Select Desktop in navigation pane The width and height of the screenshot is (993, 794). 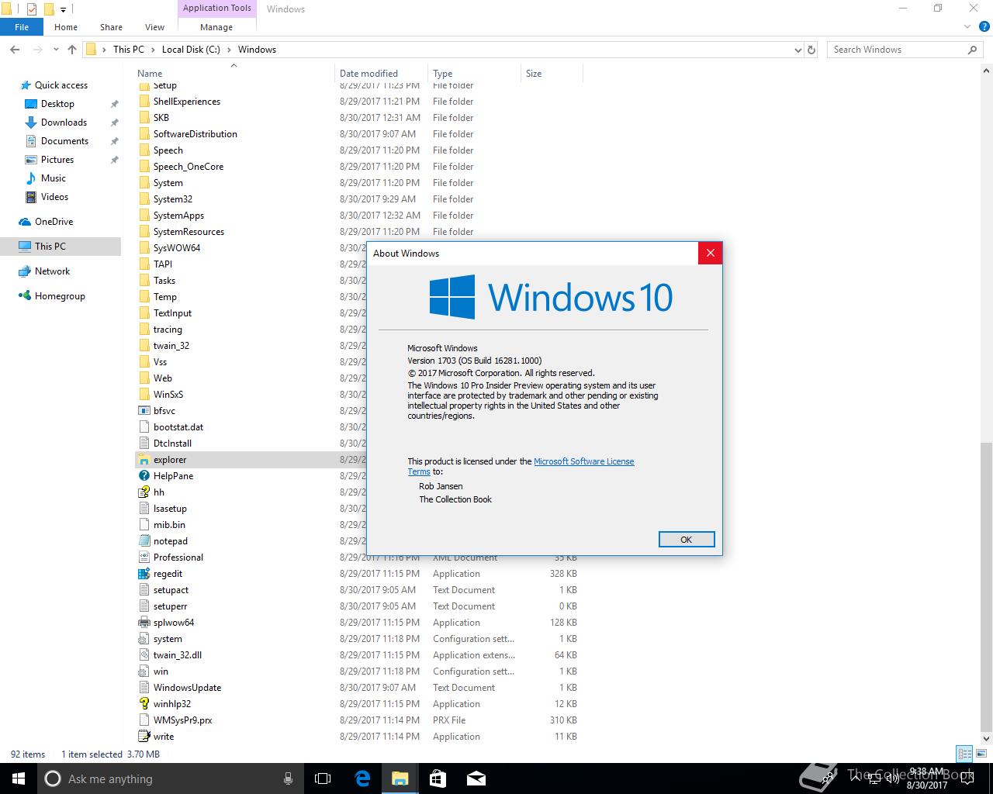point(57,104)
